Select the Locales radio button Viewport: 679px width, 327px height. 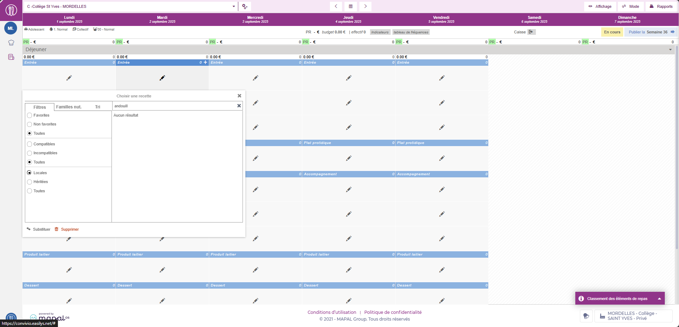click(x=29, y=173)
